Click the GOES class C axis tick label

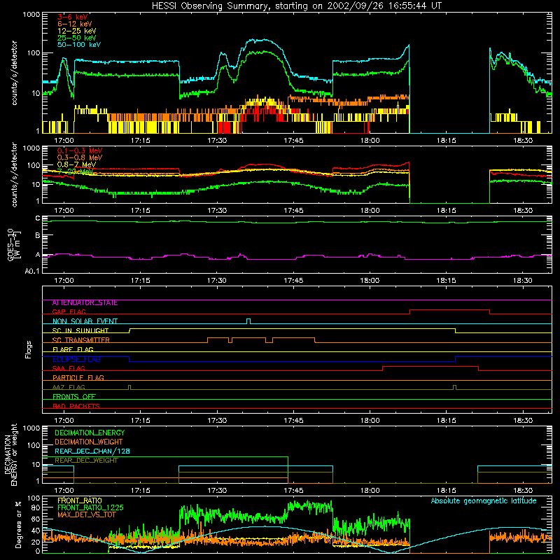(x=38, y=218)
